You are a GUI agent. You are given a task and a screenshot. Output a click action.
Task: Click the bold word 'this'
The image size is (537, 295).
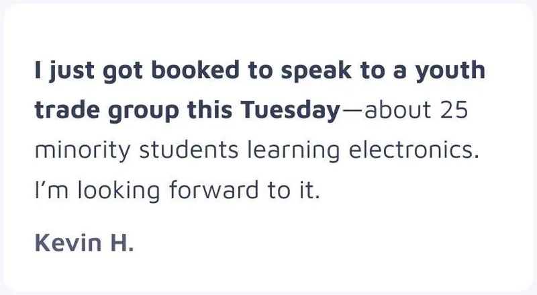(x=209, y=110)
